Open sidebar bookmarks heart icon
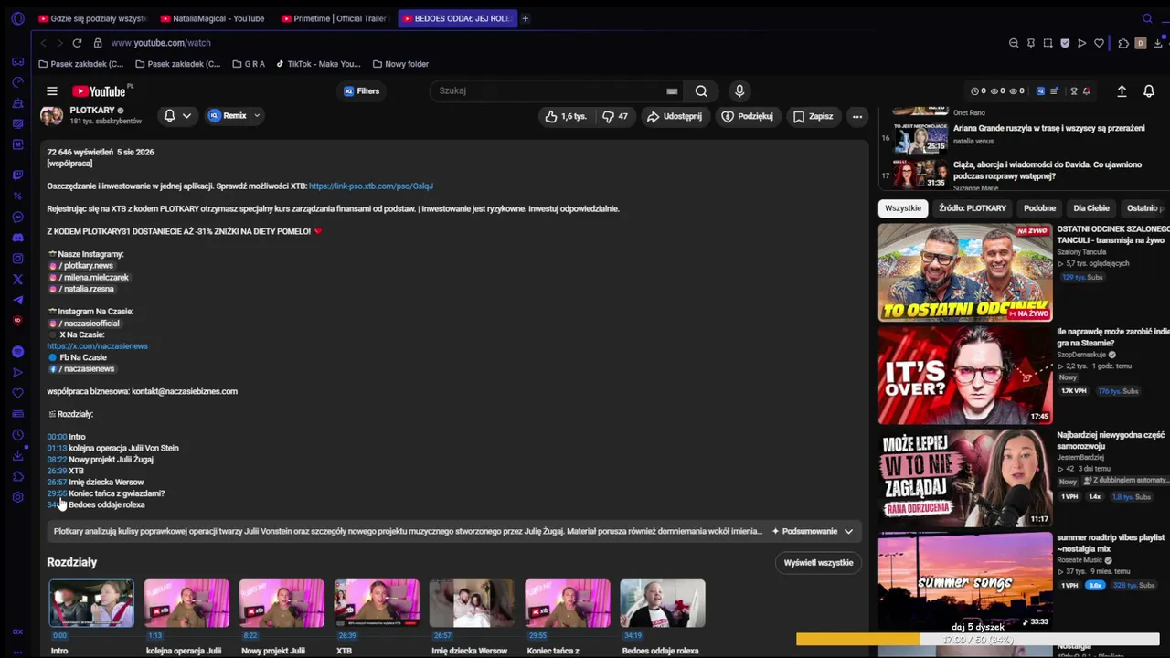 [x=17, y=393]
